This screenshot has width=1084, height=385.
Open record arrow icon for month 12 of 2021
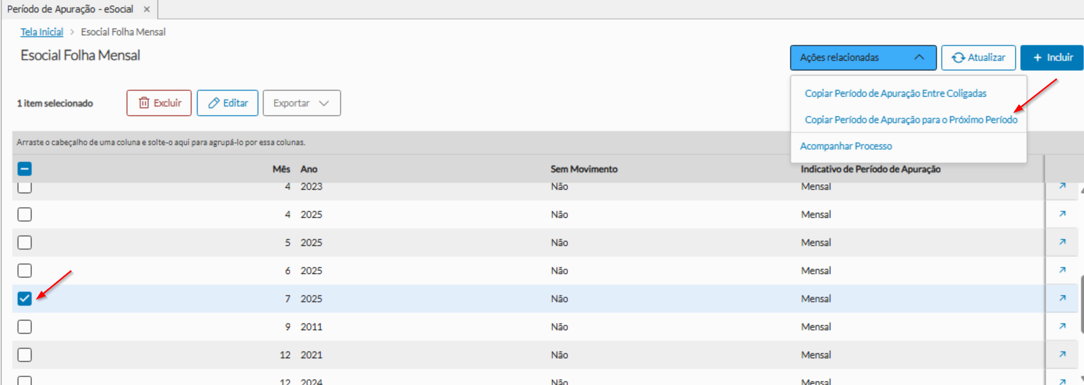[1062, 355]
